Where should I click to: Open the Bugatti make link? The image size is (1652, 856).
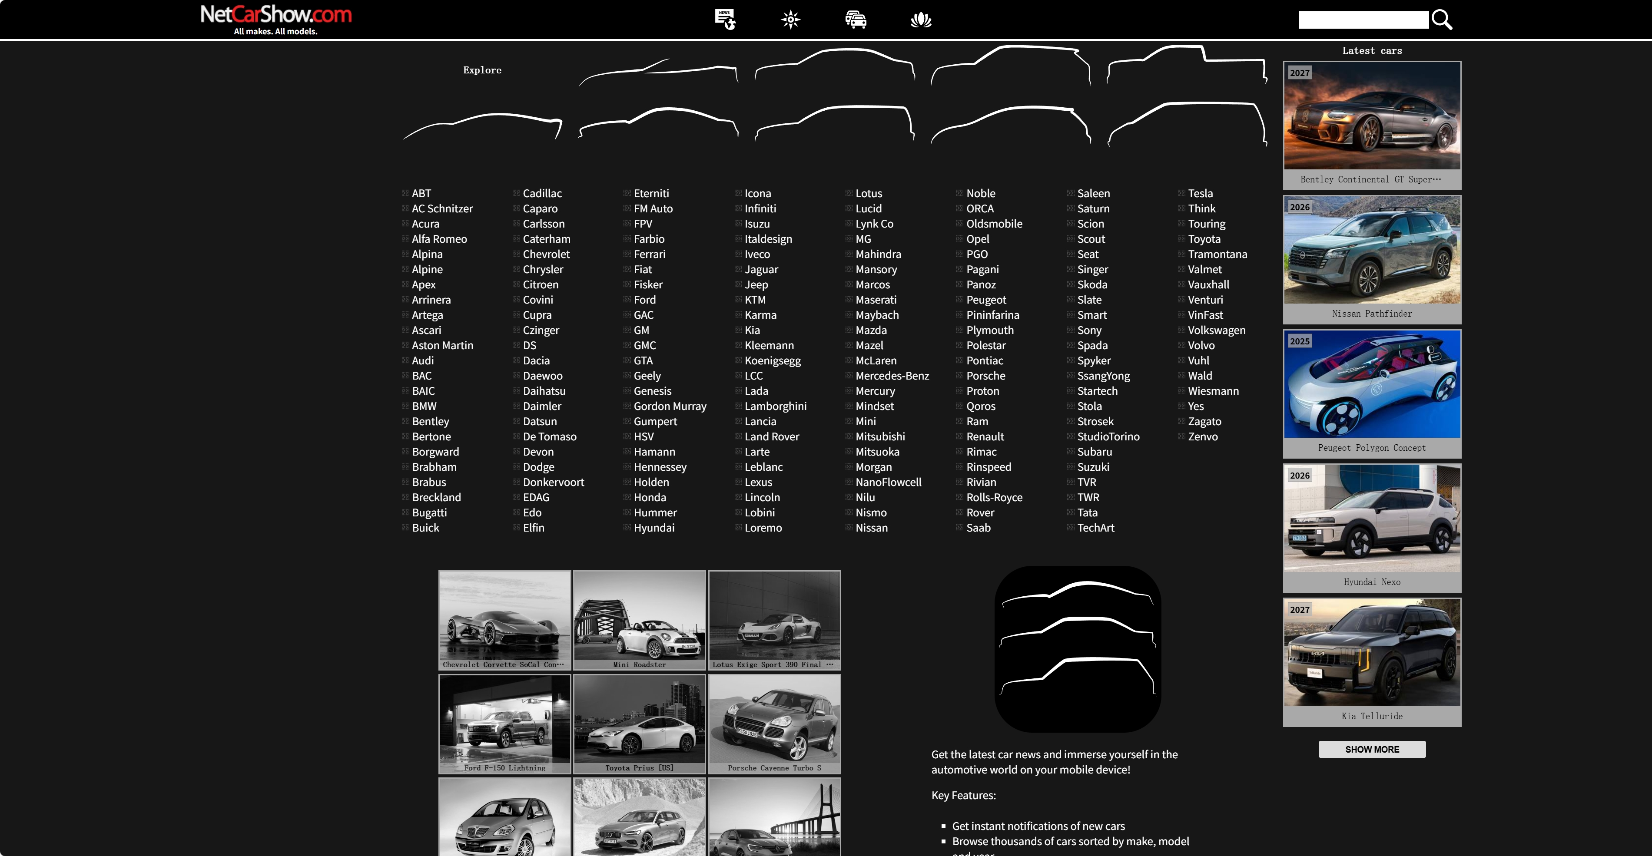pyautogui.click(x=429, y=513)
